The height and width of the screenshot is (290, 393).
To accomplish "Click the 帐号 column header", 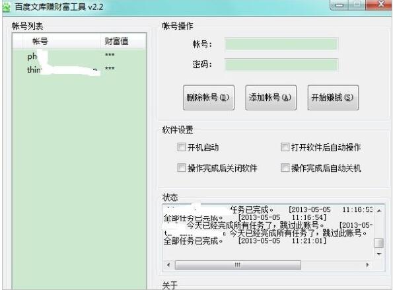I will click(x=61, y=41).
